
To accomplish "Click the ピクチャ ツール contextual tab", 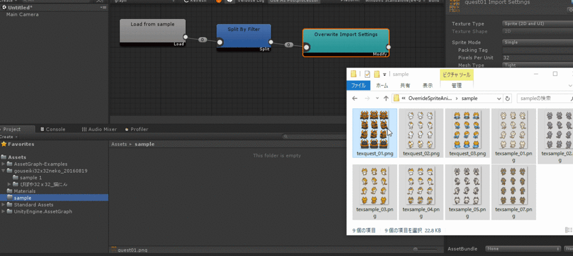I will (457, 74).
